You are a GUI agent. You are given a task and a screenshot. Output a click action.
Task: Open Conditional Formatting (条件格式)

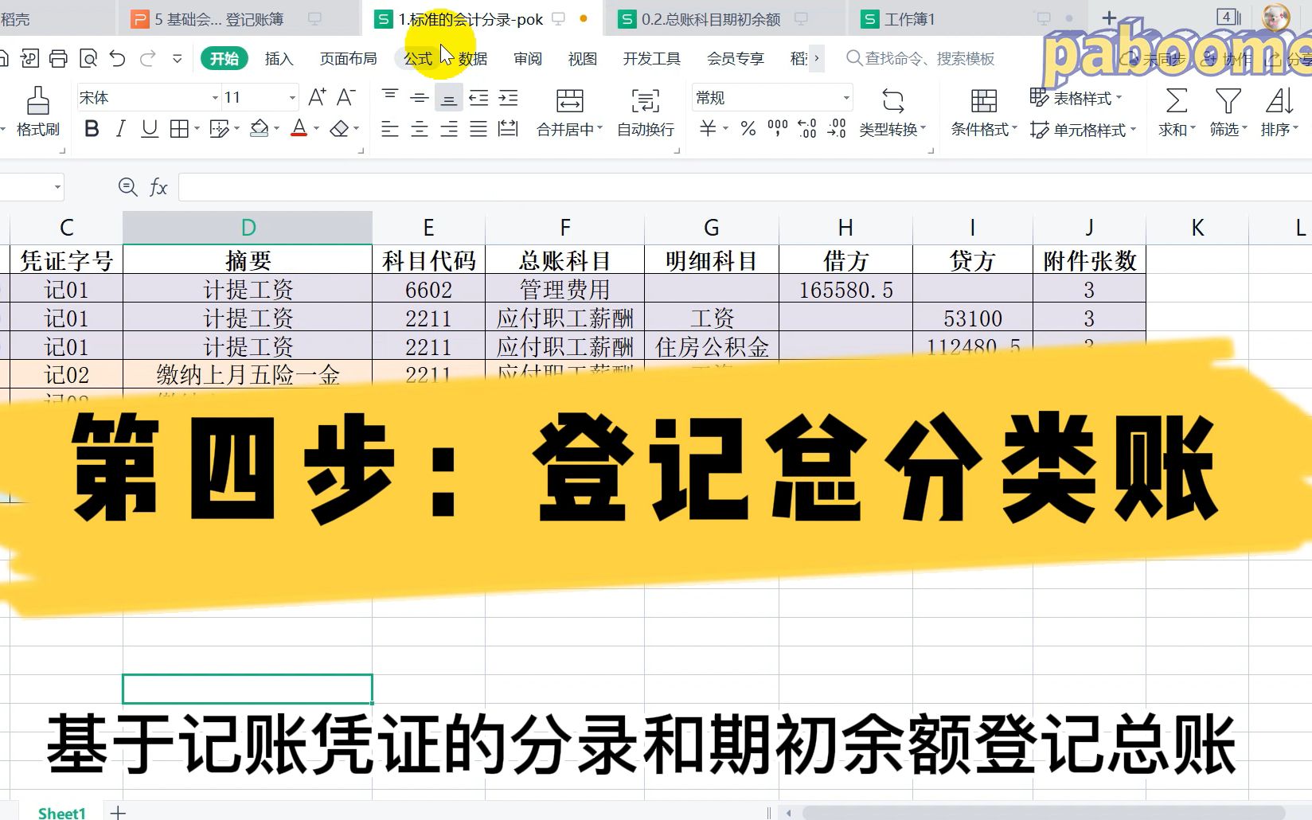coord(984,112)
